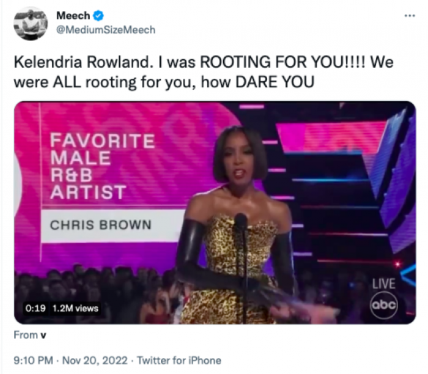
Task: Click the 0:19 video duration label
Action: [35, 308]
